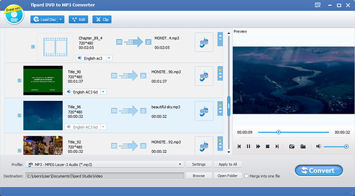The width and height of the screenshot is (355, 196).
Task: Select the Chapter_89_4 filmstrip thumbnail
Action: (55, 47)
